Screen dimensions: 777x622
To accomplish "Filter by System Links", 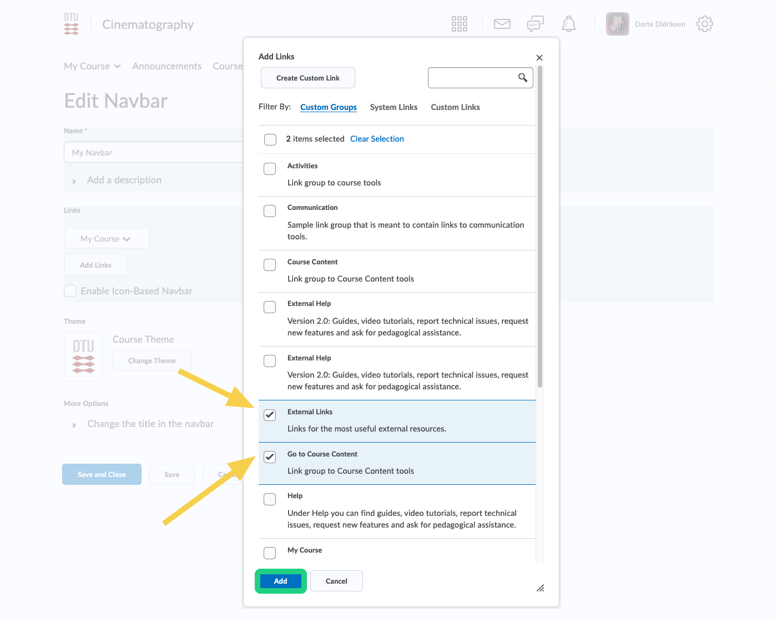I will [x=393, y=107].
